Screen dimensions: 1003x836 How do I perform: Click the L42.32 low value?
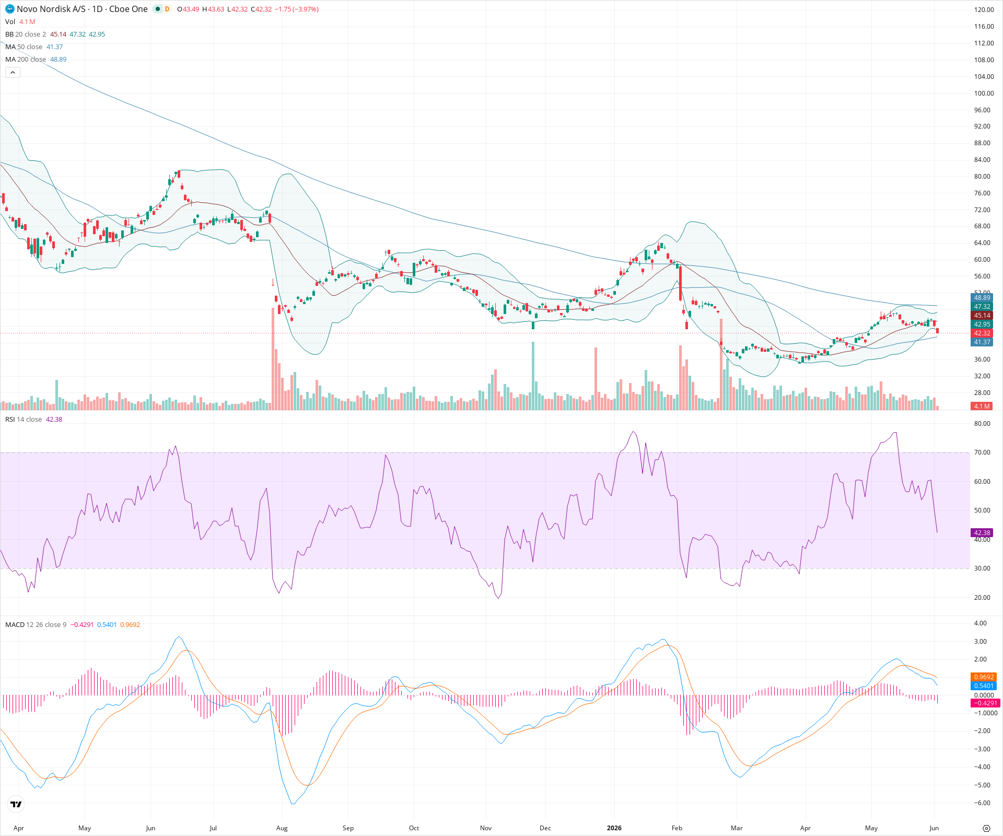238,9
